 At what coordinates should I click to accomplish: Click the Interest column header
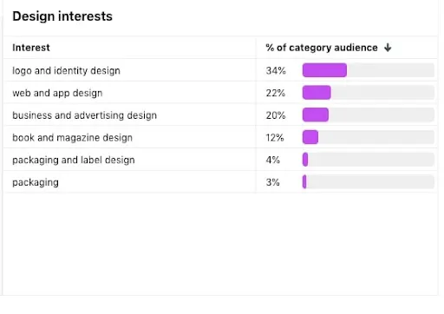[x=31, y=48]
